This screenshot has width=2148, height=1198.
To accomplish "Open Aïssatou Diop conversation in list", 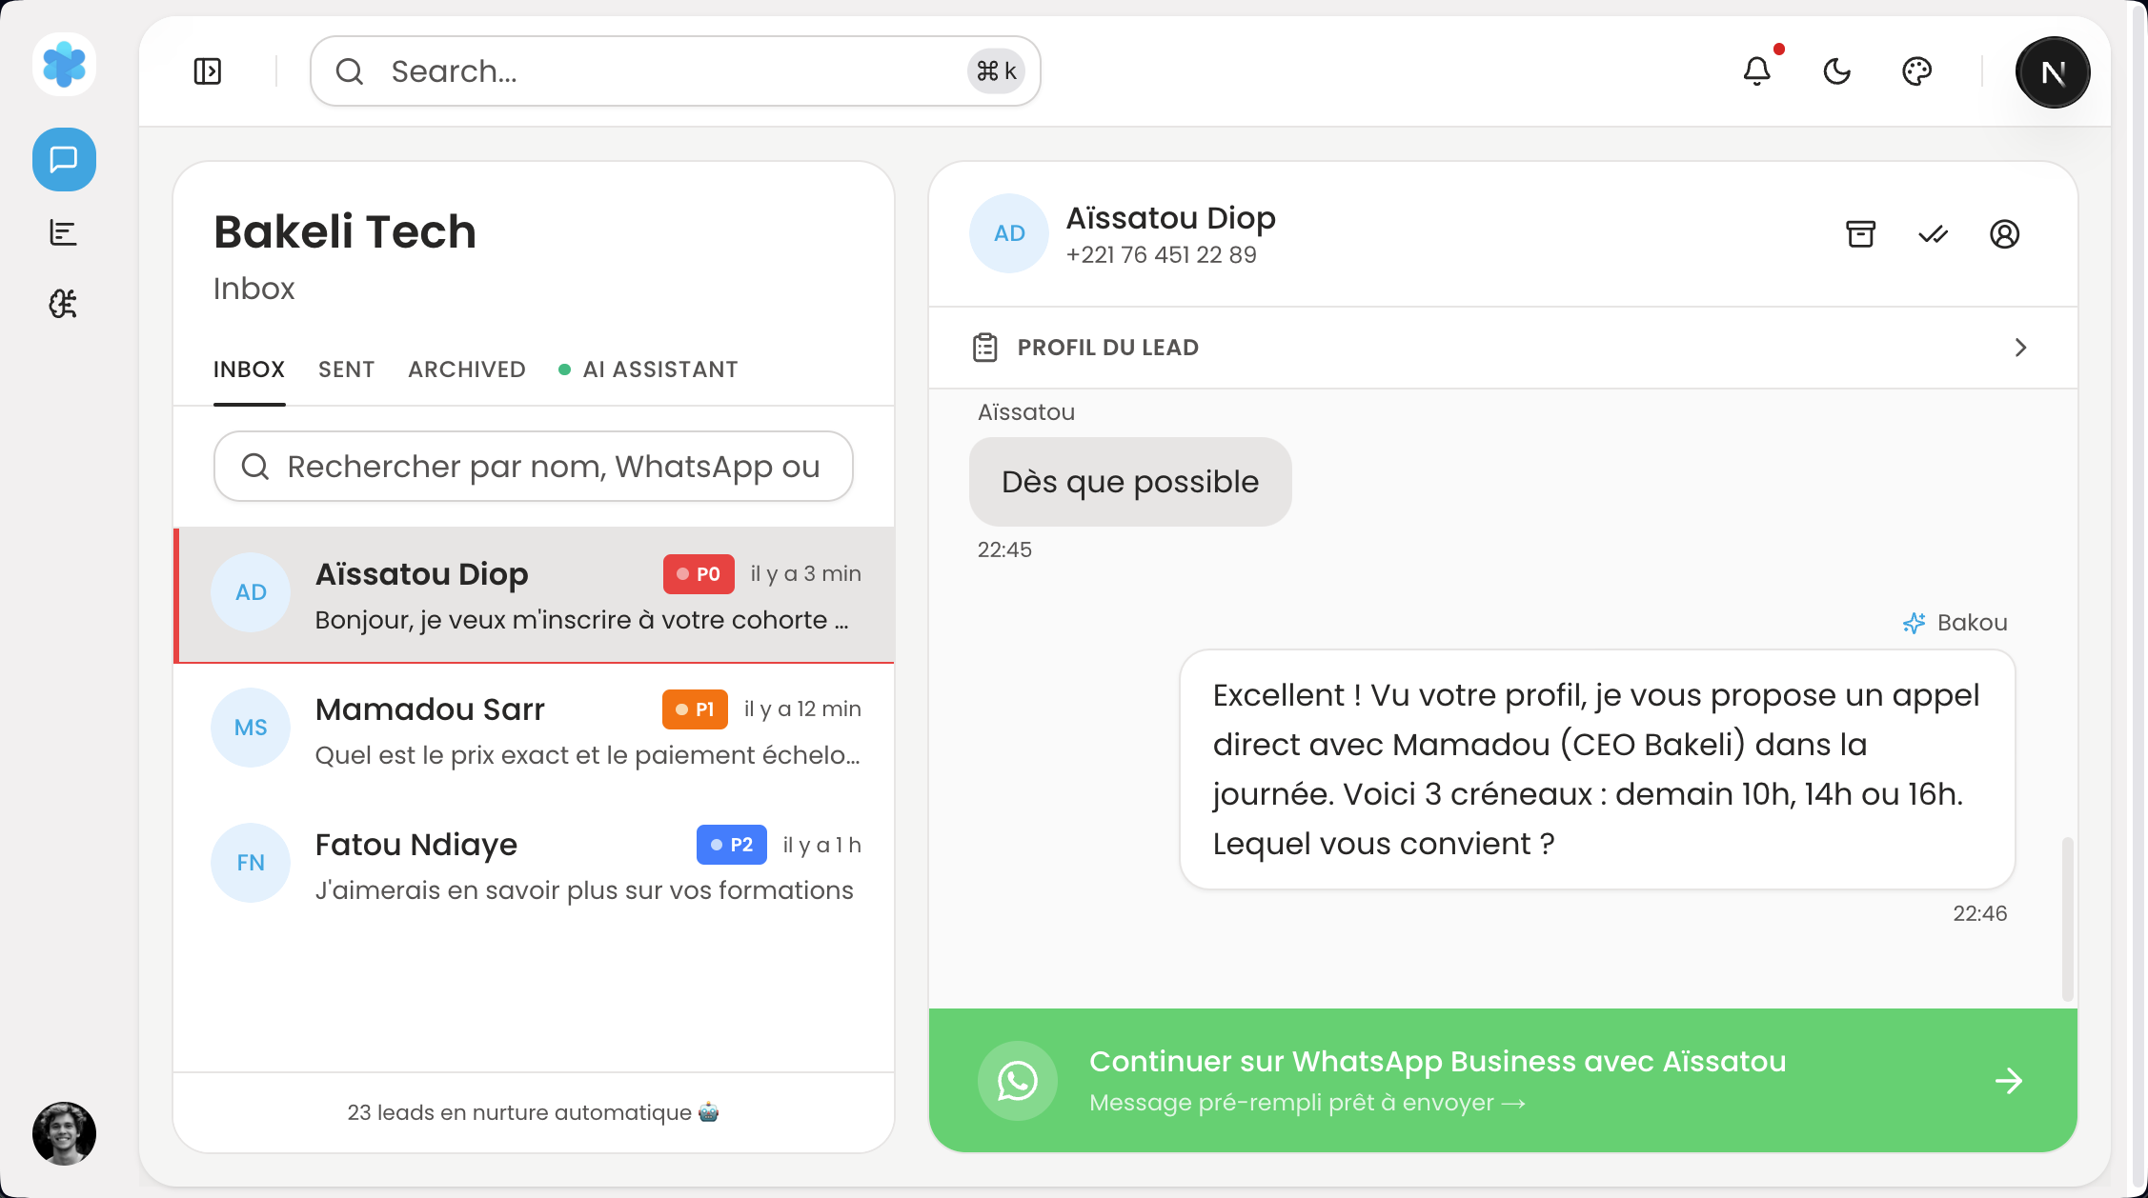I will tap(534, 594).
